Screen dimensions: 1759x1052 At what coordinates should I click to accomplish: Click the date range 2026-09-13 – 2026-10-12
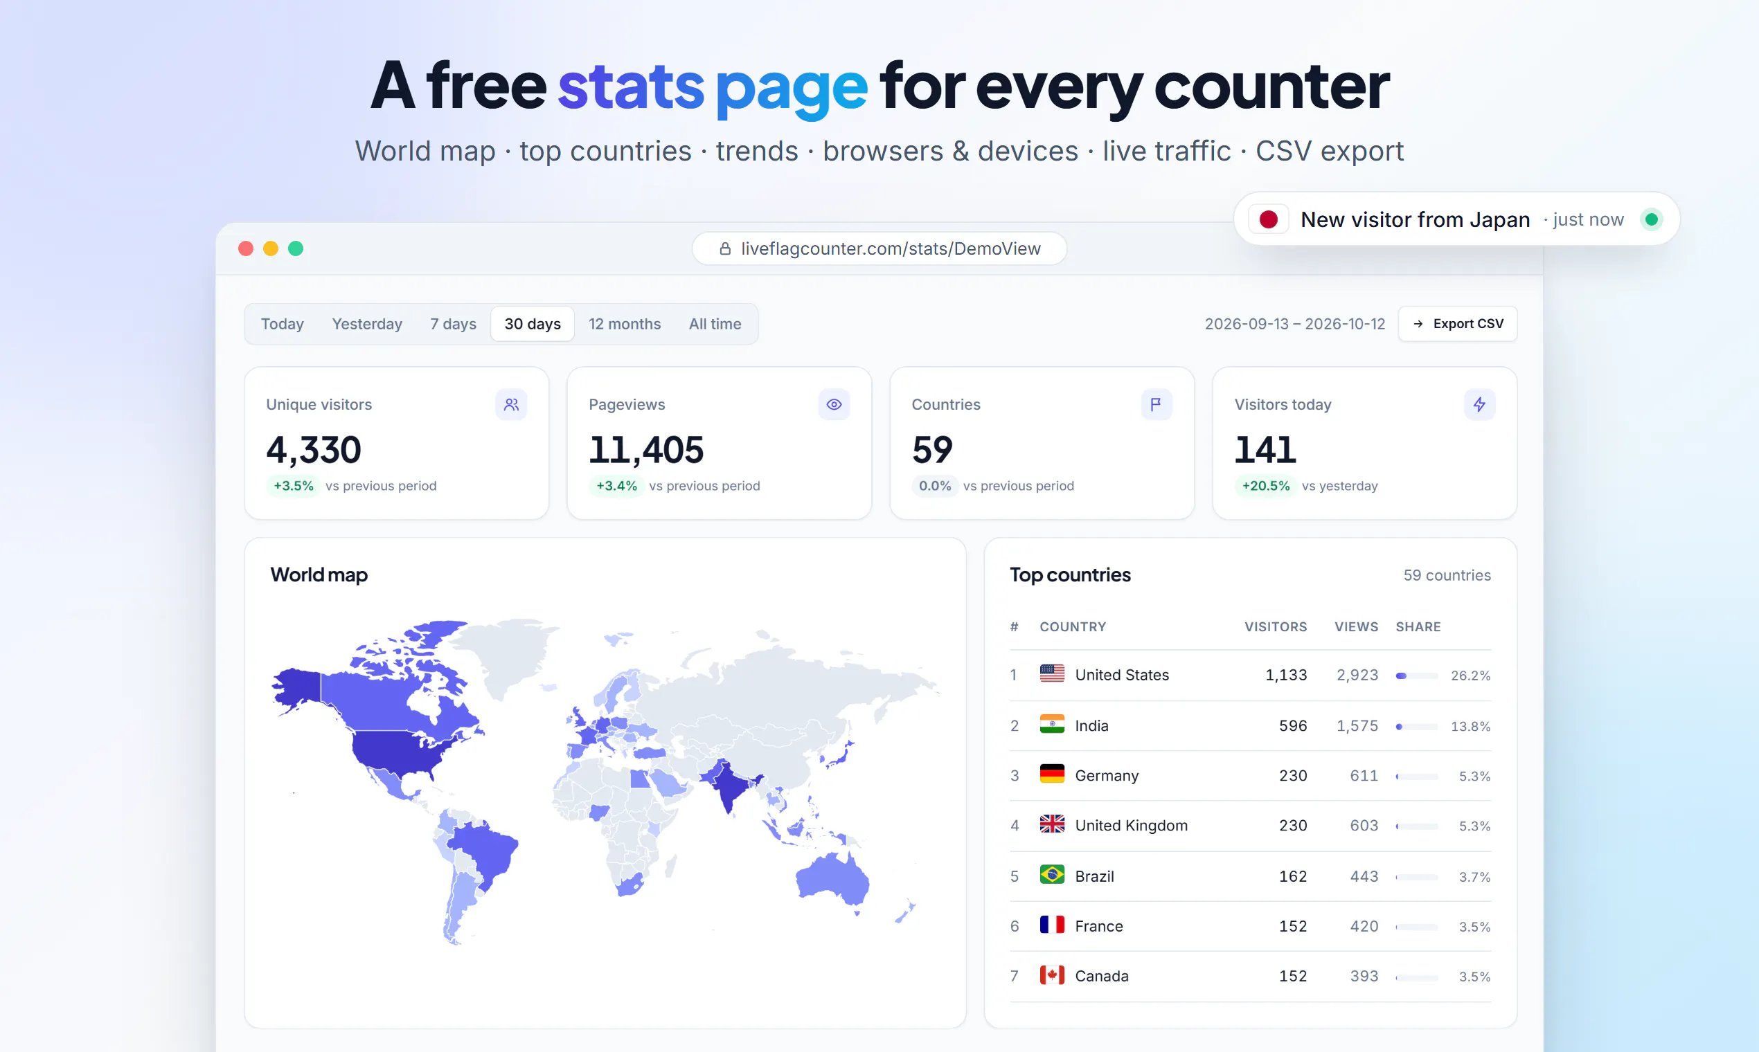click(x=1294, y=324)
